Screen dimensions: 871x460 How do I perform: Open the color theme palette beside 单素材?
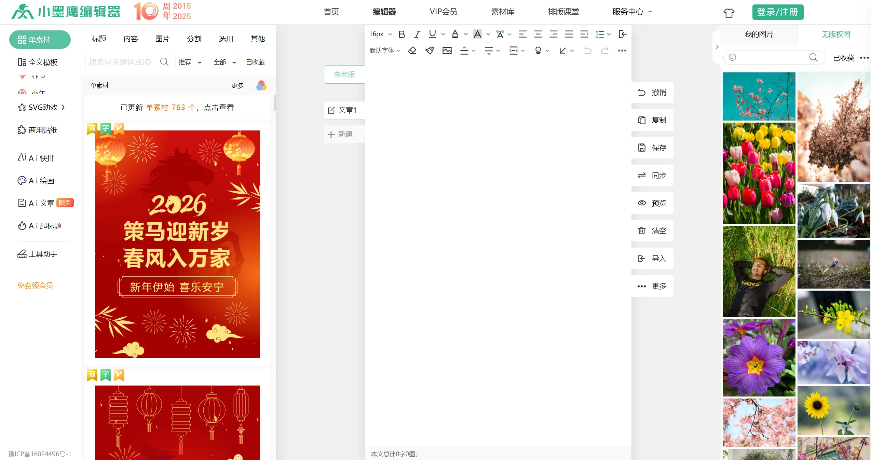261,85
